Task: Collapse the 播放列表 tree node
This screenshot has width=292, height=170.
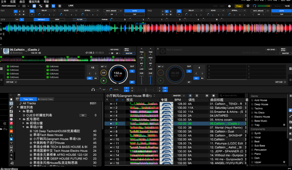Action: tap(17, 108)
